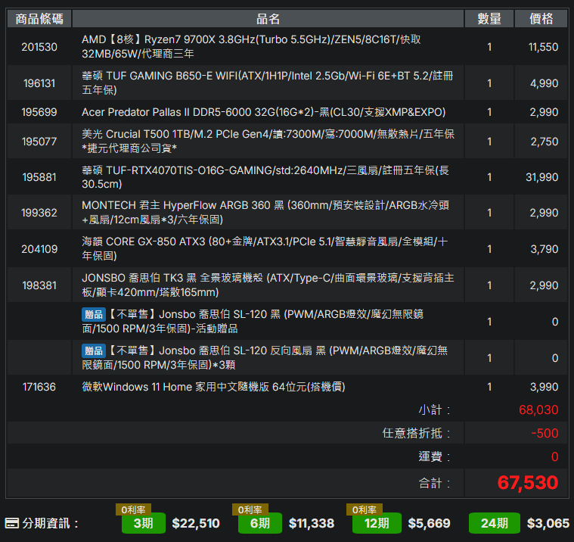Click product code 195699
The image size is (574, 542).
pyautogui.click(x=39, y=112)
